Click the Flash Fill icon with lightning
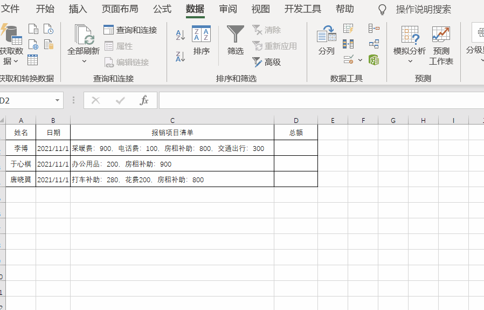Viewport: 484px width, 310px height. coord(348,29)
